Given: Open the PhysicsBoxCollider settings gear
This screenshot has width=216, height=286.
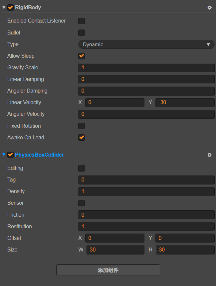Looking at the screenshot, I should [209, 155].
